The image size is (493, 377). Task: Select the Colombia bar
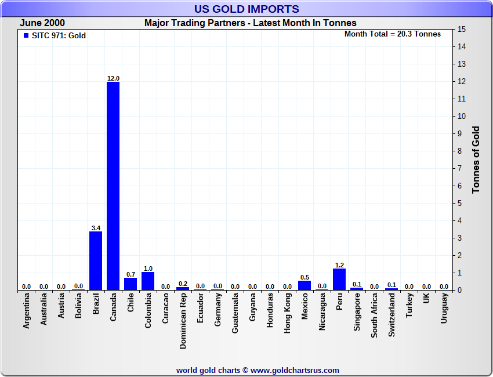point(148,281)
